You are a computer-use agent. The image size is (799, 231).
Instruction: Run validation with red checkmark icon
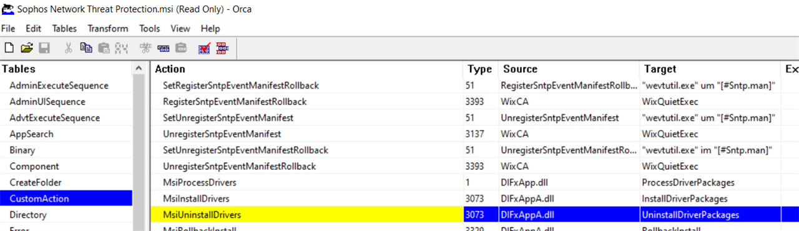pyautogui.click(x=204, y=48)
